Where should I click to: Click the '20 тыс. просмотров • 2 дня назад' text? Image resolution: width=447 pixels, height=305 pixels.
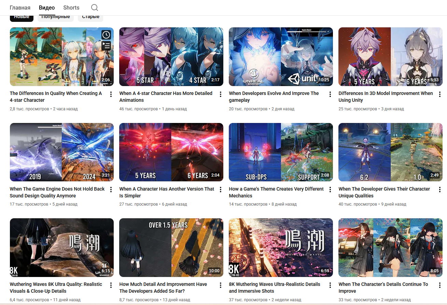(262, 109)
